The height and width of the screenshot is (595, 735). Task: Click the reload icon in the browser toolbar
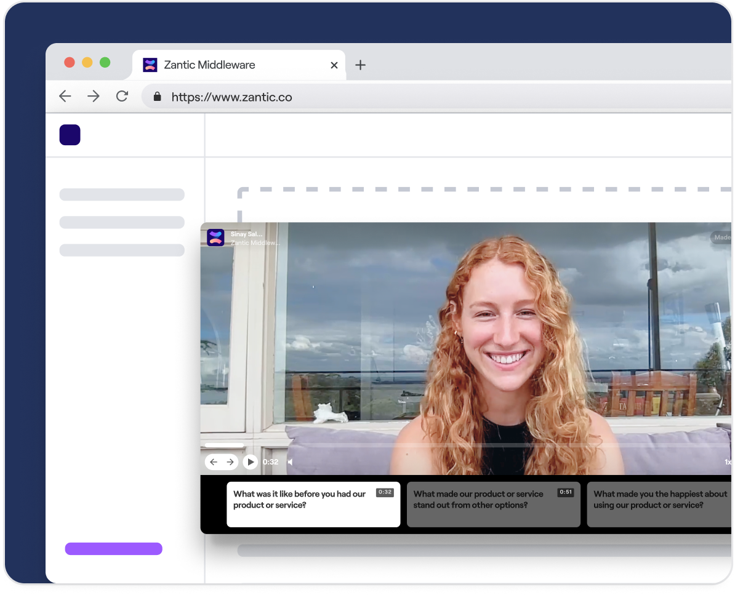pos(122,97)
